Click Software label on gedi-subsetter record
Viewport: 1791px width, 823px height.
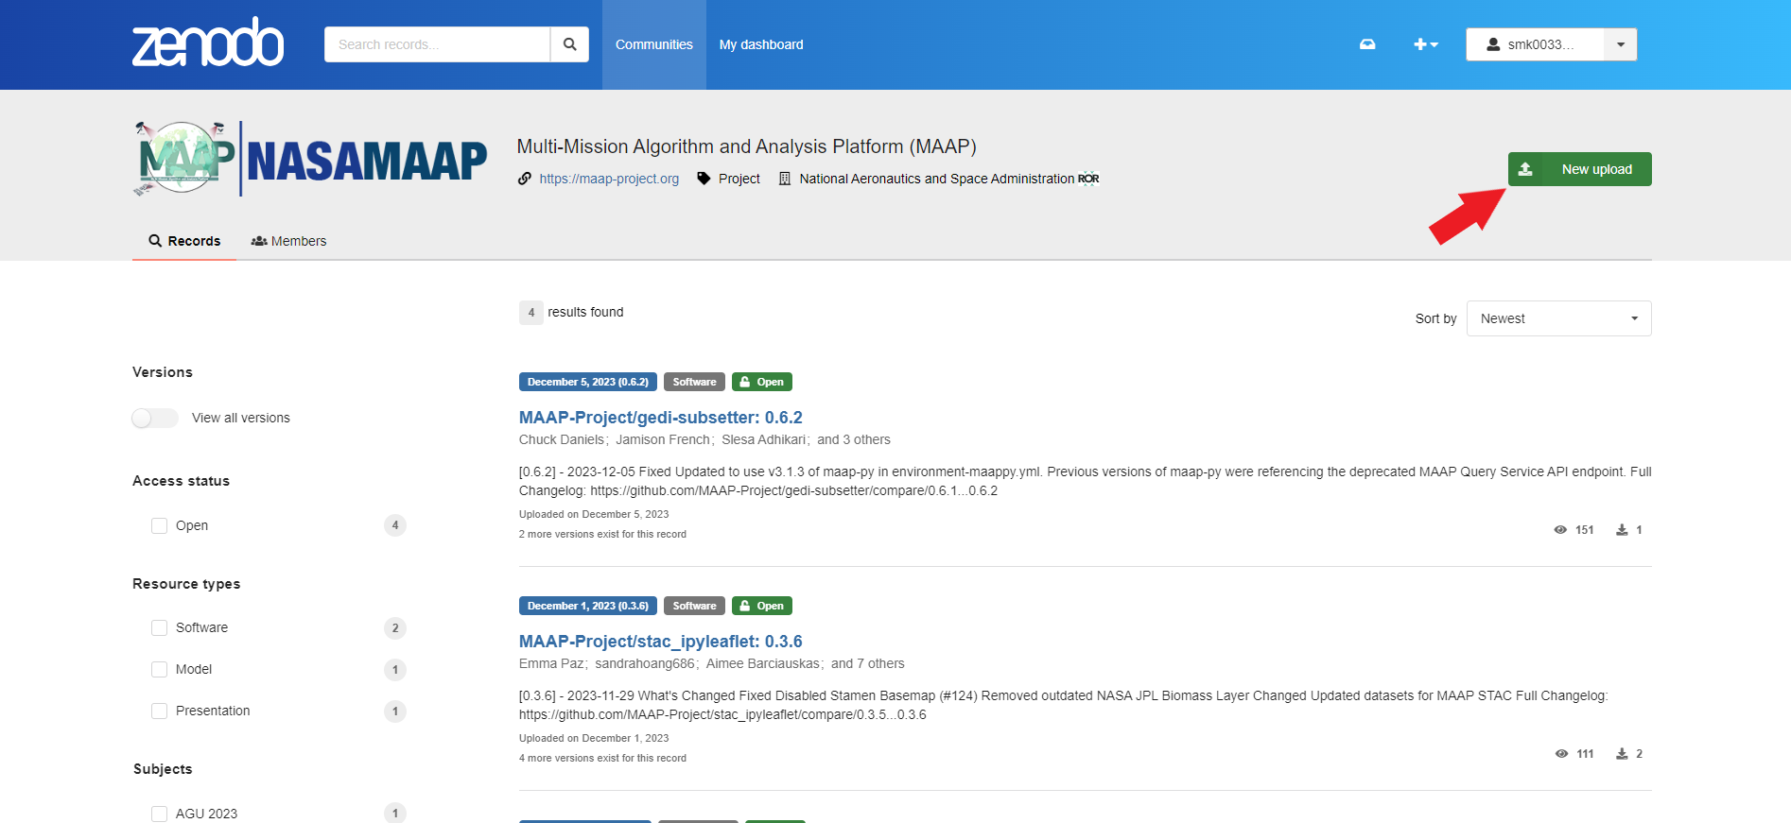click(694, 382)
